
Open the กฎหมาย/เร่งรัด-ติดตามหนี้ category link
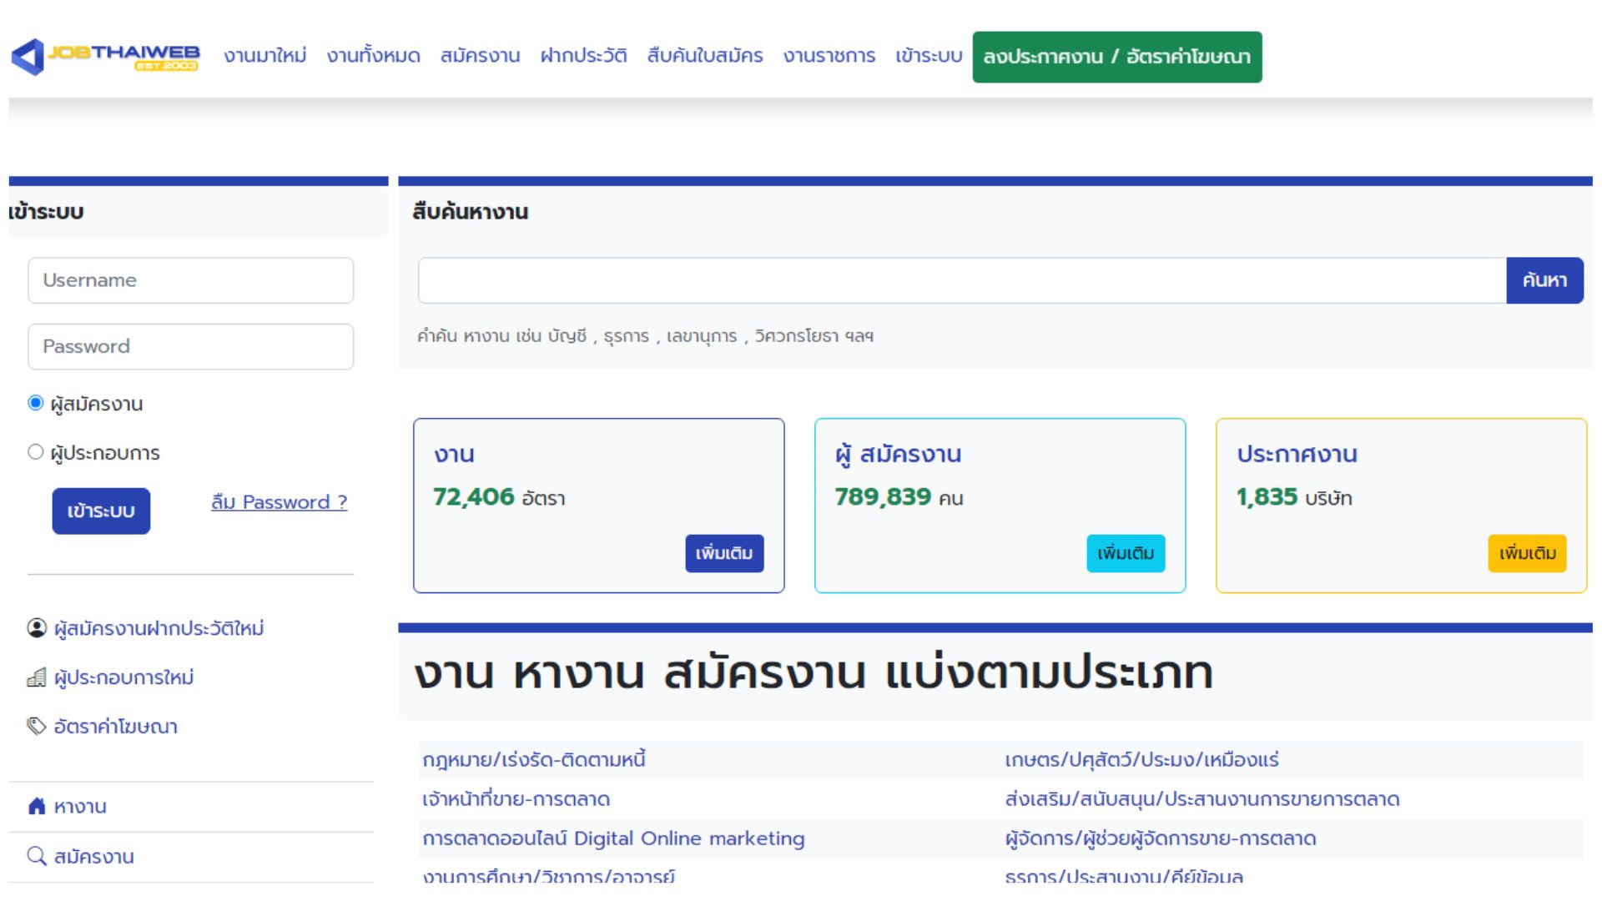534,760
